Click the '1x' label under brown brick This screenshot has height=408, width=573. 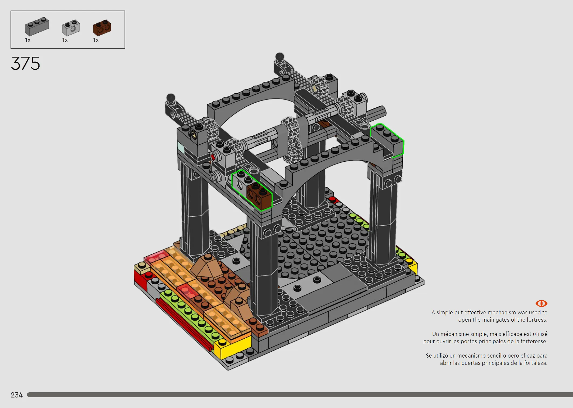pos(96,40)
